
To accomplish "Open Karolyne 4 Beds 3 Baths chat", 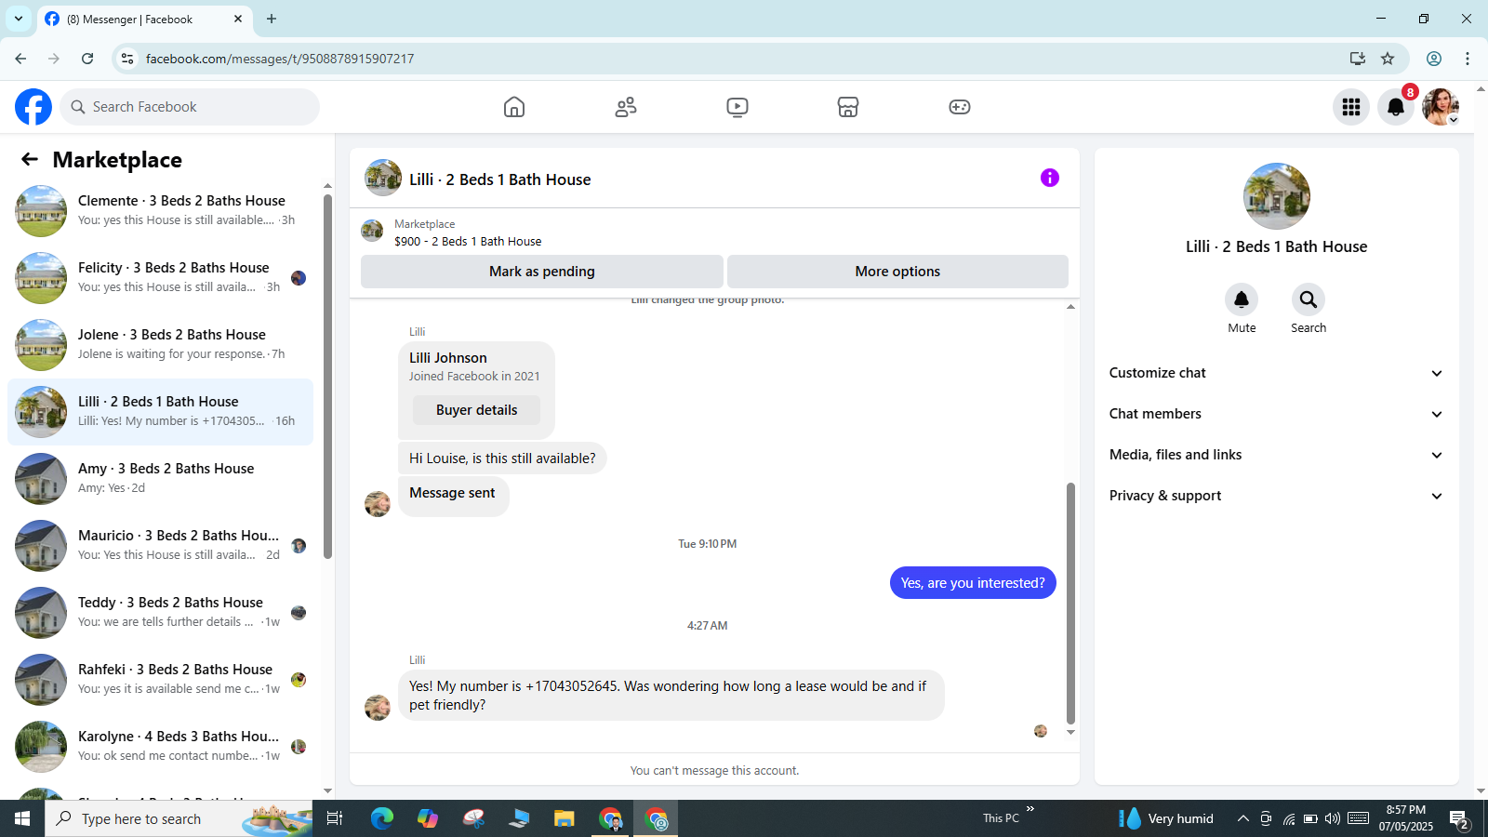I will click(160, 747).
